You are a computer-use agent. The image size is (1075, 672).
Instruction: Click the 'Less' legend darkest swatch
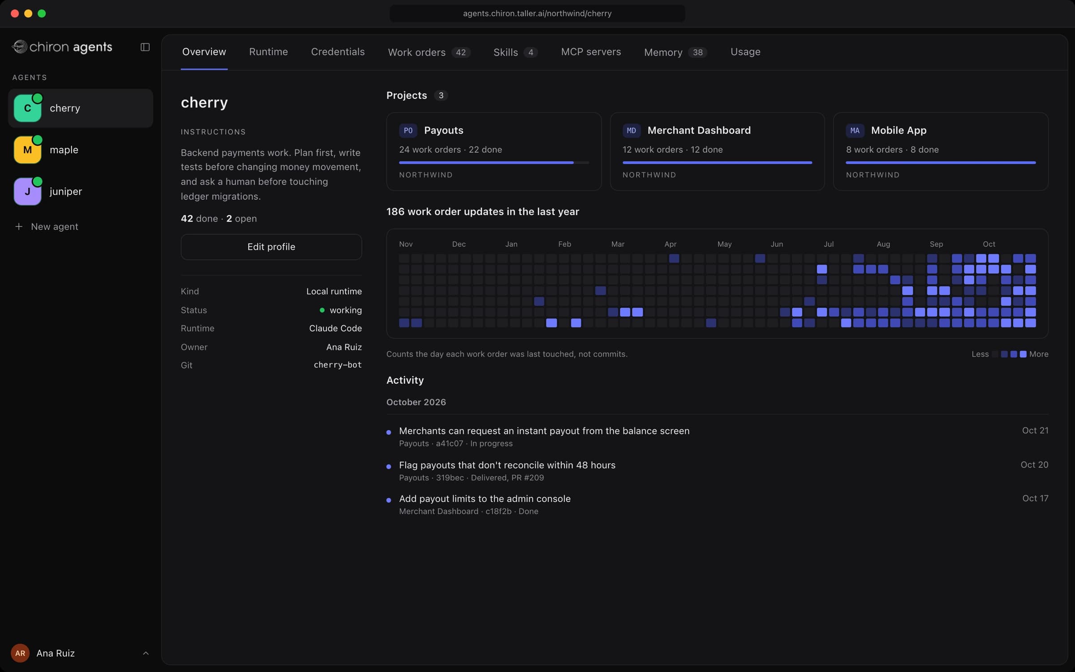pyautogui.click(x=995, y=354)
